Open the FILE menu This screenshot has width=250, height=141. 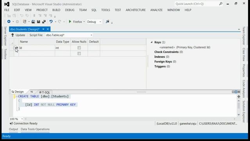7,10
